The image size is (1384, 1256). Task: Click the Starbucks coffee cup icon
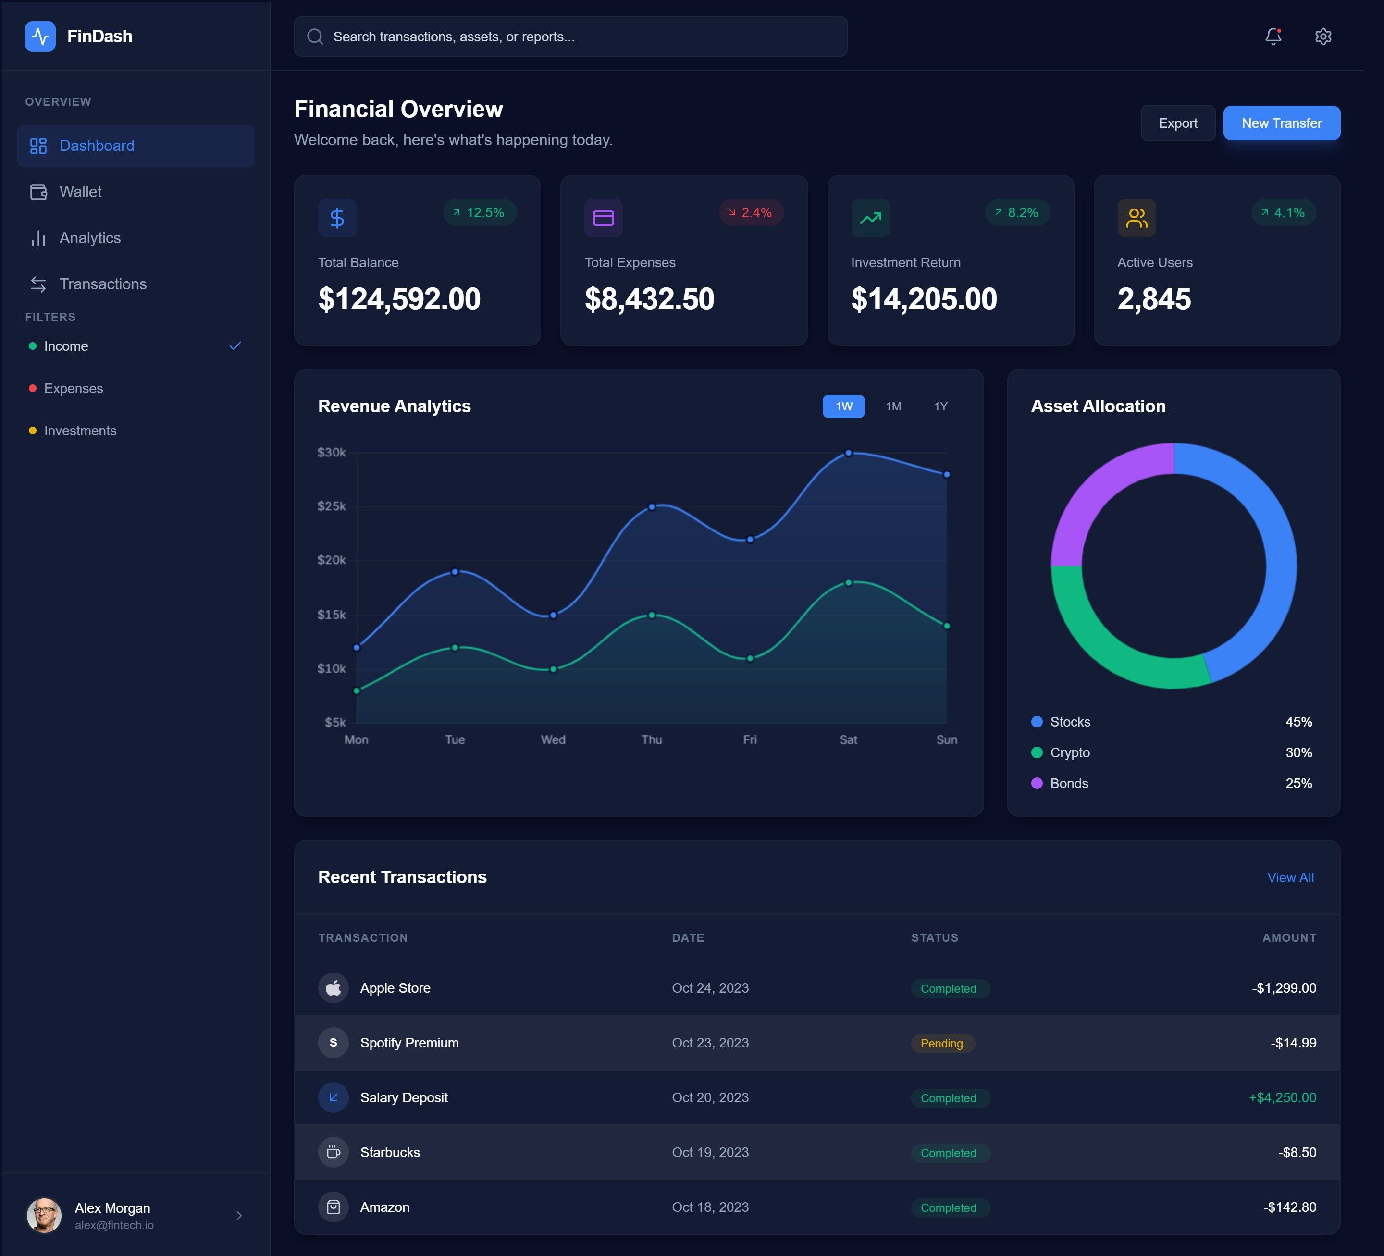tap(334, 1152)
